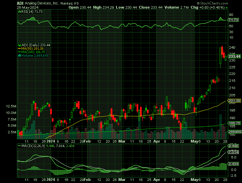Click the tallest volume bar in late May
The height and width of the screenshot is (183, 242).
tap(221, 127)
